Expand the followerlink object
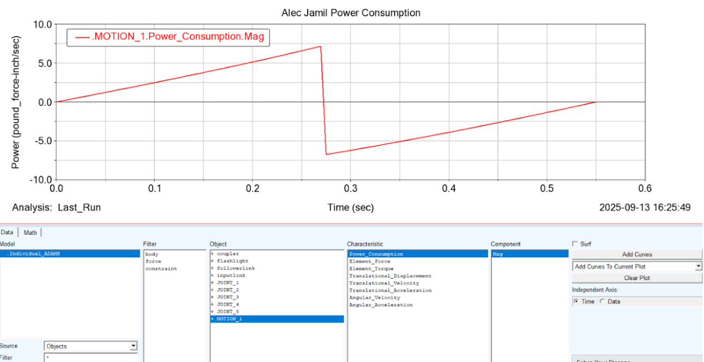 point(212,268)
